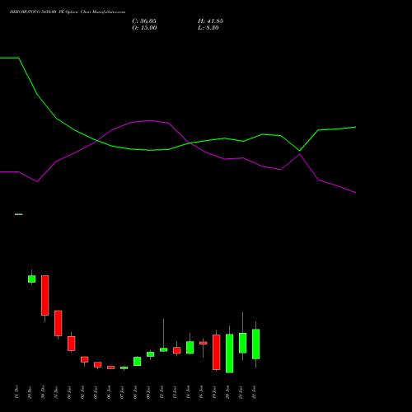Click the HEROMOTOCO PE Option chart title

click(68, 12)
